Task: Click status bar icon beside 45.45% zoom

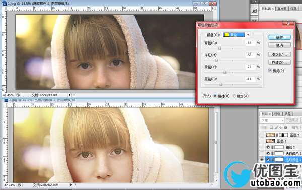Action: coord(18,95)
